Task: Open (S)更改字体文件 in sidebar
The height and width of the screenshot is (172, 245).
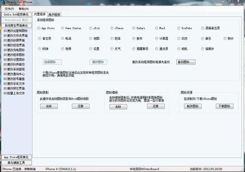Action: point(14,84)
